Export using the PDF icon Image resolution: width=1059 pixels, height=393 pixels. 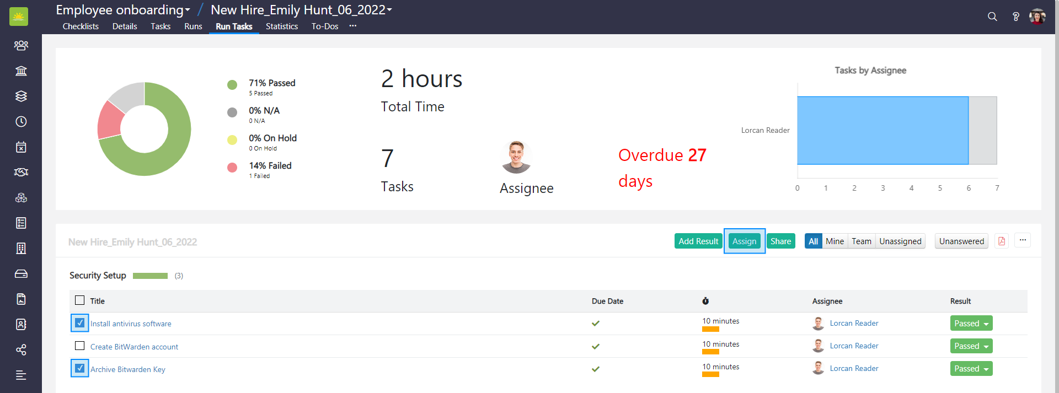pos(1002,241)
